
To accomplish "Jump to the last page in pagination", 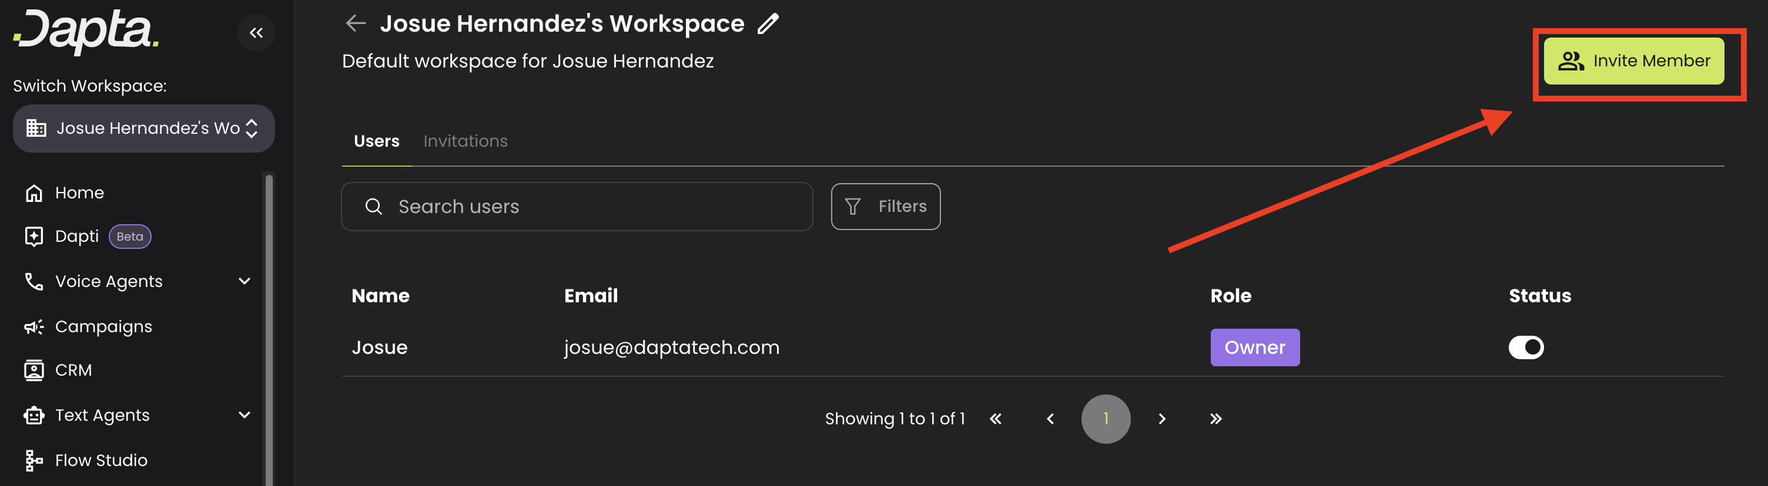I will pos(1215,419).
